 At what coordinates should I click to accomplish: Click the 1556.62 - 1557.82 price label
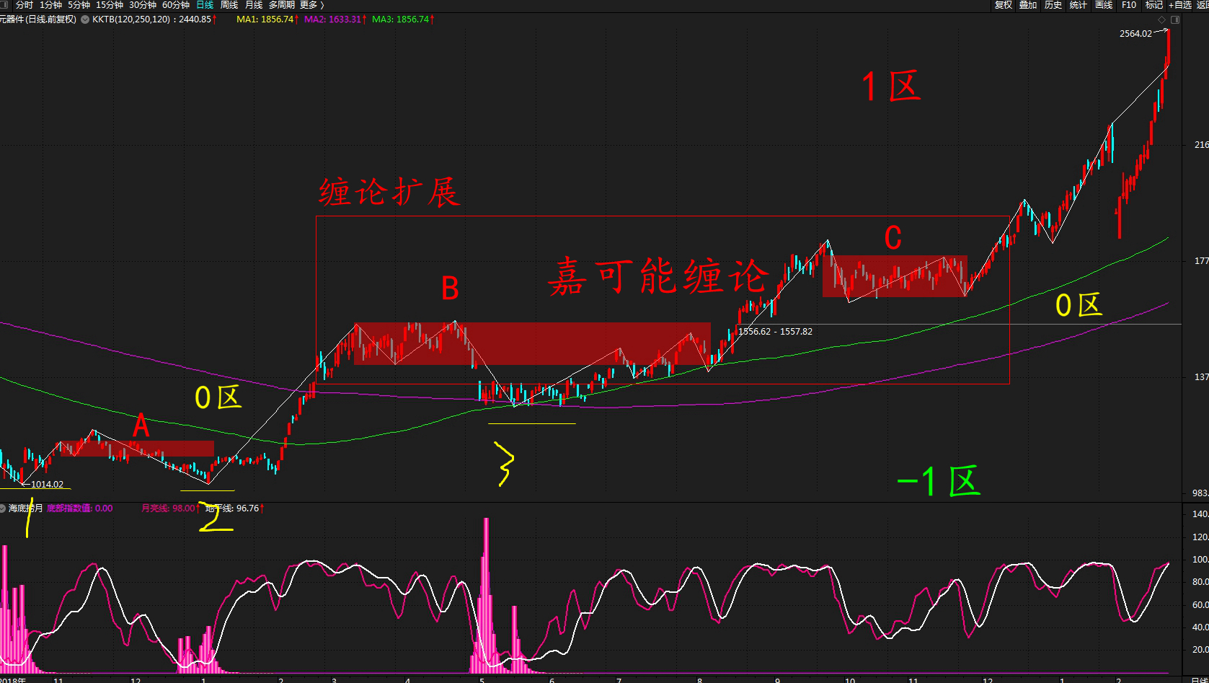(x=775, y=332)
